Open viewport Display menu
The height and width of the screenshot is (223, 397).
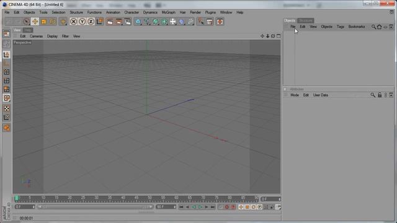click(x=52, y=36)
